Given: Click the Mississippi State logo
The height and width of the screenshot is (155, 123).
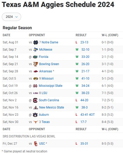Looking at the screenshot, I should point(35,86).
